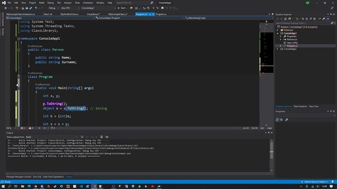Collapse the Program class code block
Viewport: 337px width, 189px height.
[18, 77]
